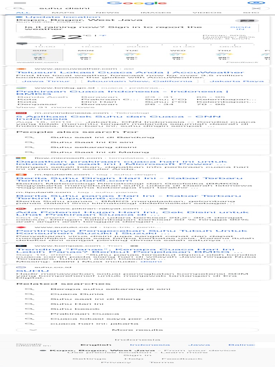
Task: Switch to the MAPS tab
Action: [63, 13]
